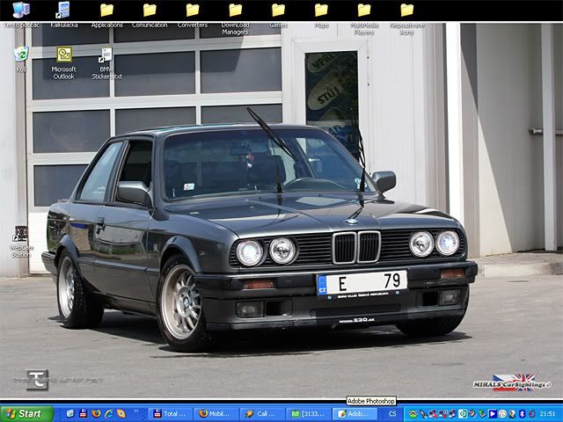The width and height of the screenshot is (563, 422).
Task: Switch to Total Commander taskbar button
Action: pyautogui.click(x=171, y=414)
